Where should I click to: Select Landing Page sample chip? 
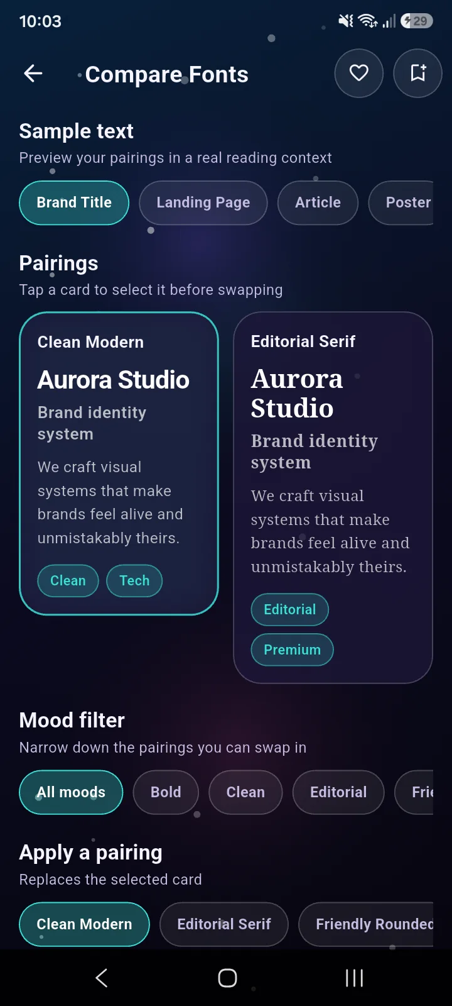pos(203,202)
